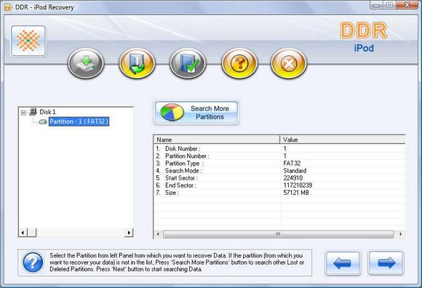Click the 224910 value cell
422x288 pixels.
pos(292,178)
